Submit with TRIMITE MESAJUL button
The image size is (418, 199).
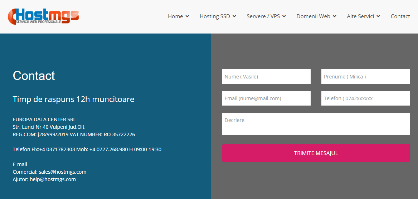[x=316, y=153]
